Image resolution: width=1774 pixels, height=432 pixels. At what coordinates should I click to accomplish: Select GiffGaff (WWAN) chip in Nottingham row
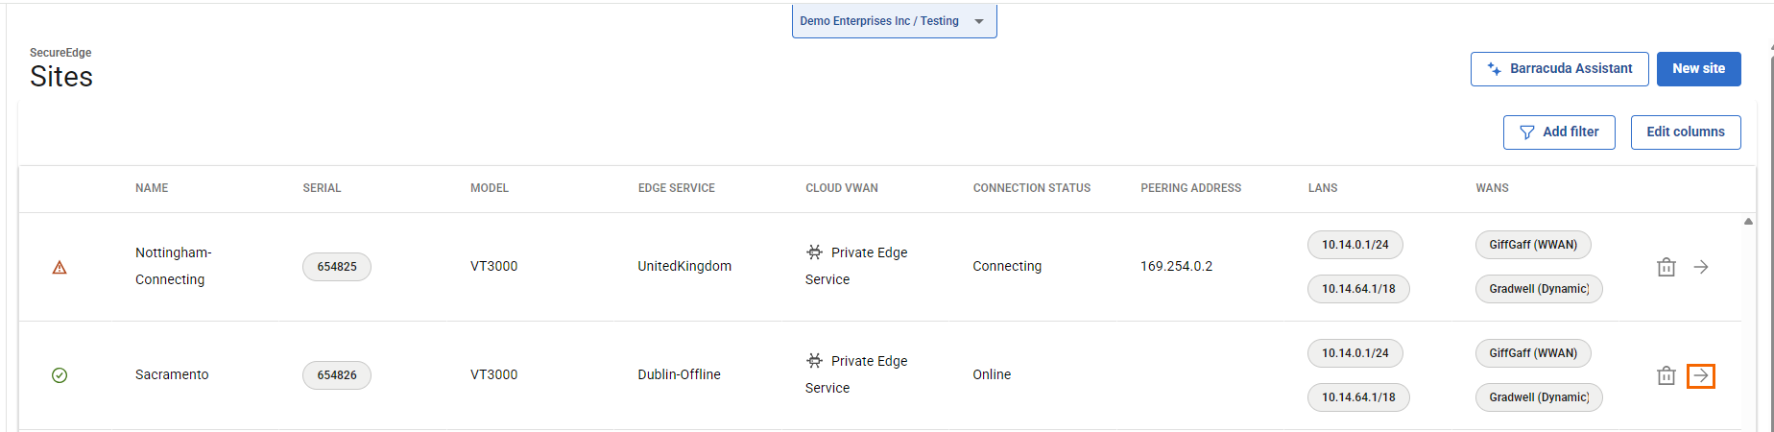pyautogui.click(x=1533, y=245)
